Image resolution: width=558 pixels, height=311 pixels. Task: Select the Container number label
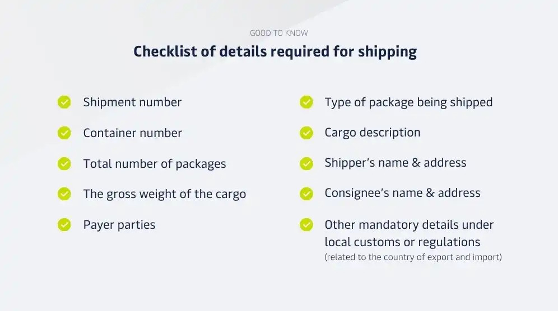132,133
